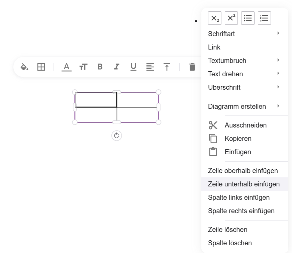Toggle italic formatting
Image resolution: width=292 pixels, height=253 pixels.
tap(117, 67)
